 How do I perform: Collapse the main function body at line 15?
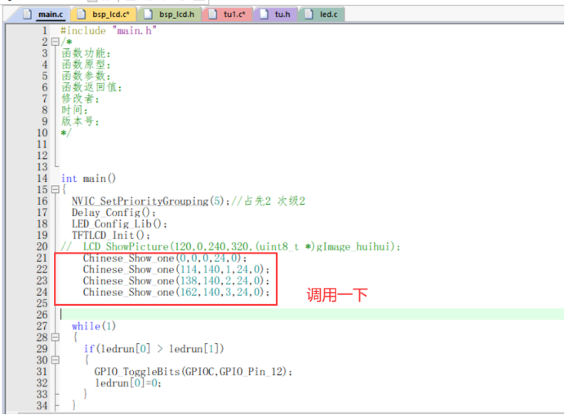coord(56,189)
